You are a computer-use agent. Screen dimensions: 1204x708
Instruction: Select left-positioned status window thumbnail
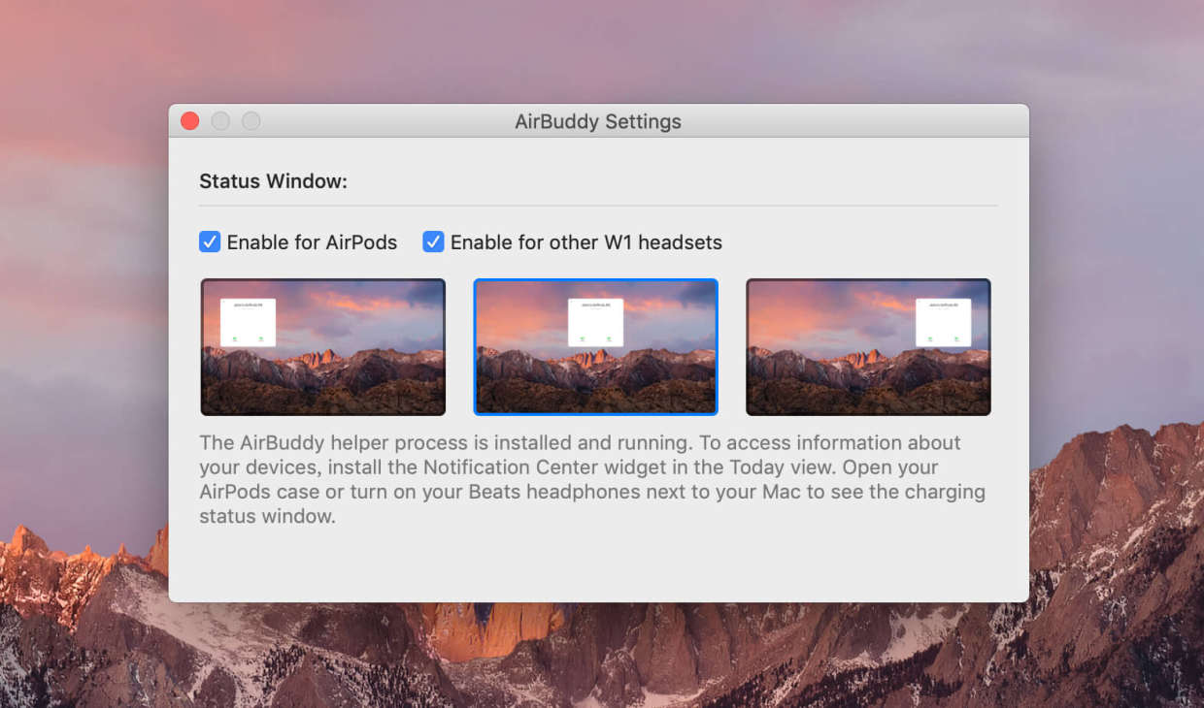click(x=323, y=347)
